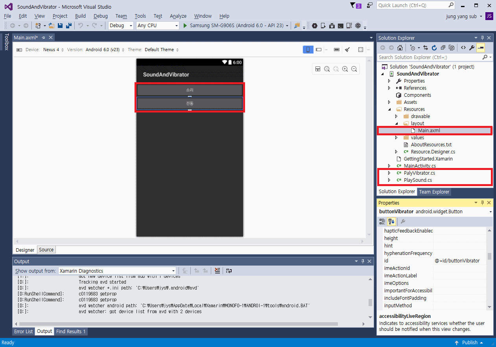Screen dimensions: 496x347
Task: Click the id property value field
Action: [460, 261]
